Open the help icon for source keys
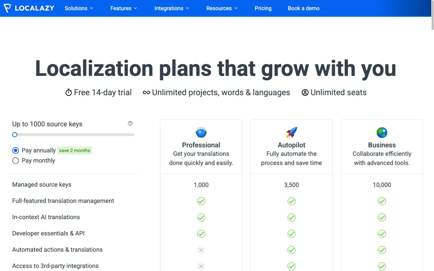 tap(130, 123)
